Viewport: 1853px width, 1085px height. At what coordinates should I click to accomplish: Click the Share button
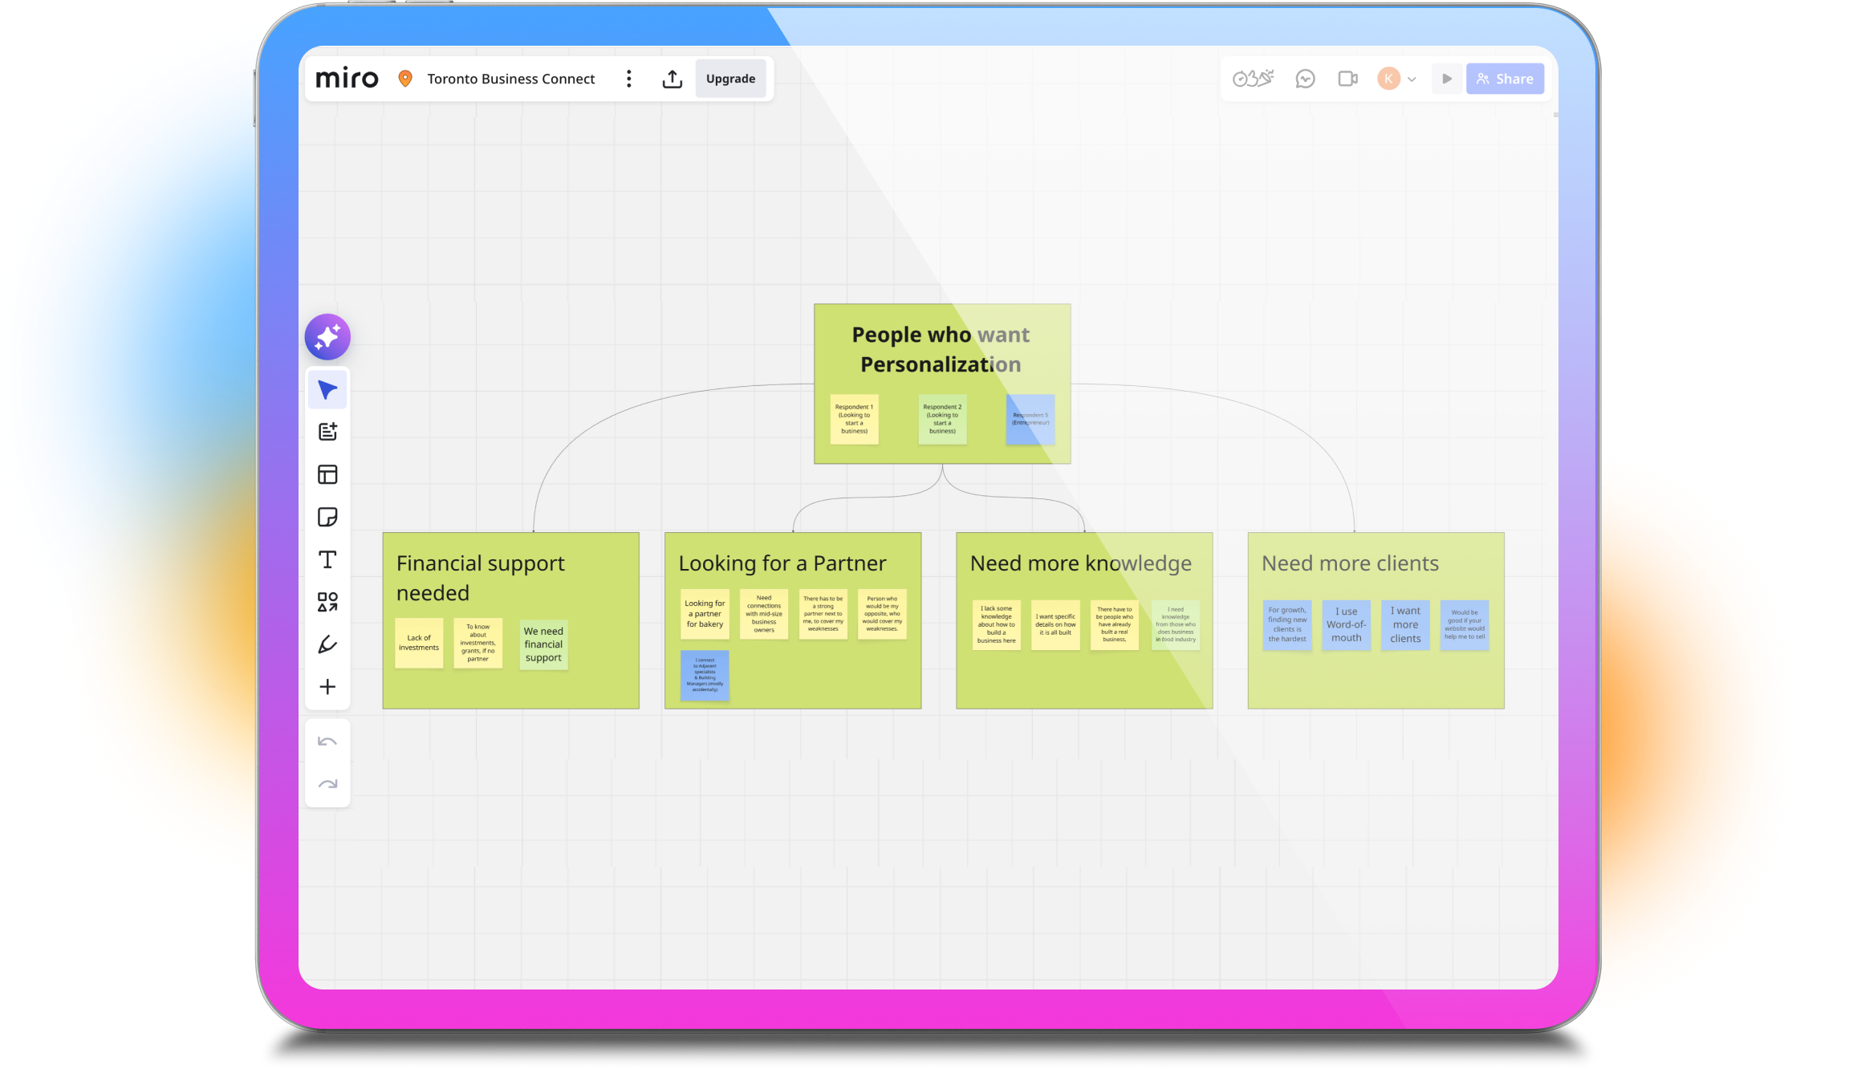pyautogui.click(x=1505, y=79)
